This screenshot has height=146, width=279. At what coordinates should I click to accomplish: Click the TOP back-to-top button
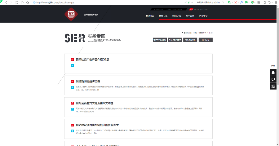273,66
